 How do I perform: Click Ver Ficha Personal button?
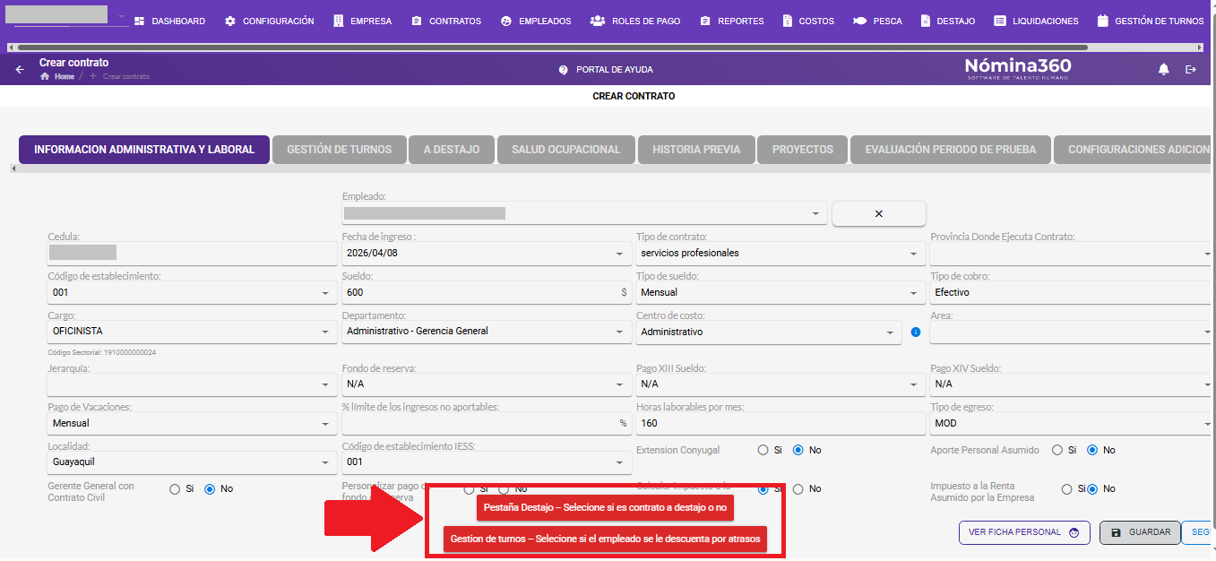[x=1024, y=532]
